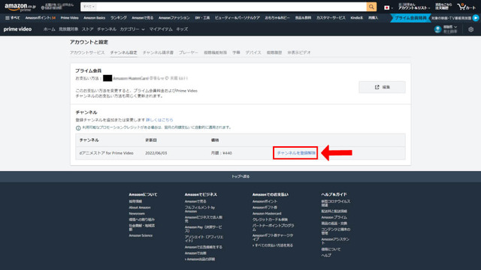Open フルフィルメント by Amazon footer link
The height and width of the screenshot is (270, 481).
click(200, 209)
